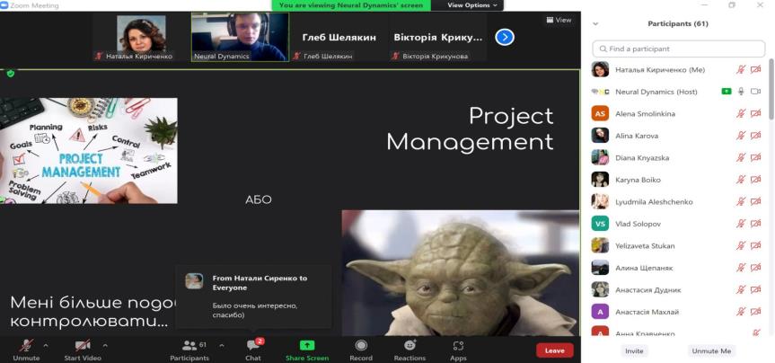
Task: Click the Participants (61) panel title
Action: click(x=678, y=23)
